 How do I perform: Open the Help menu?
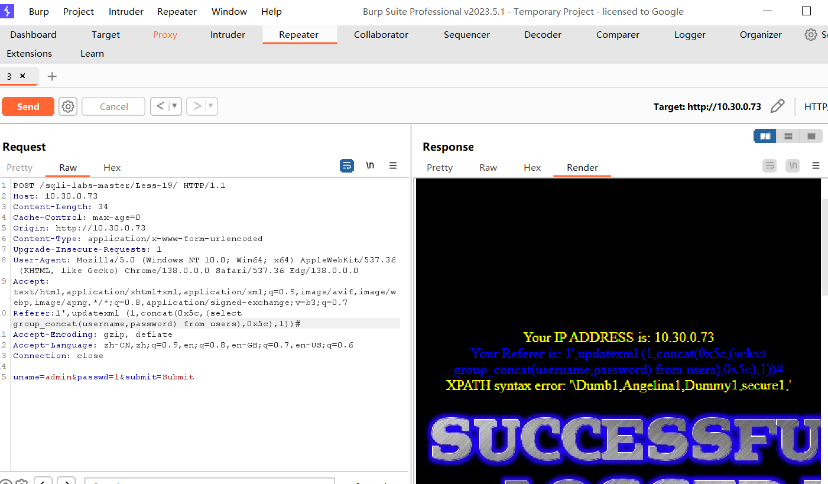pos(271,12)
